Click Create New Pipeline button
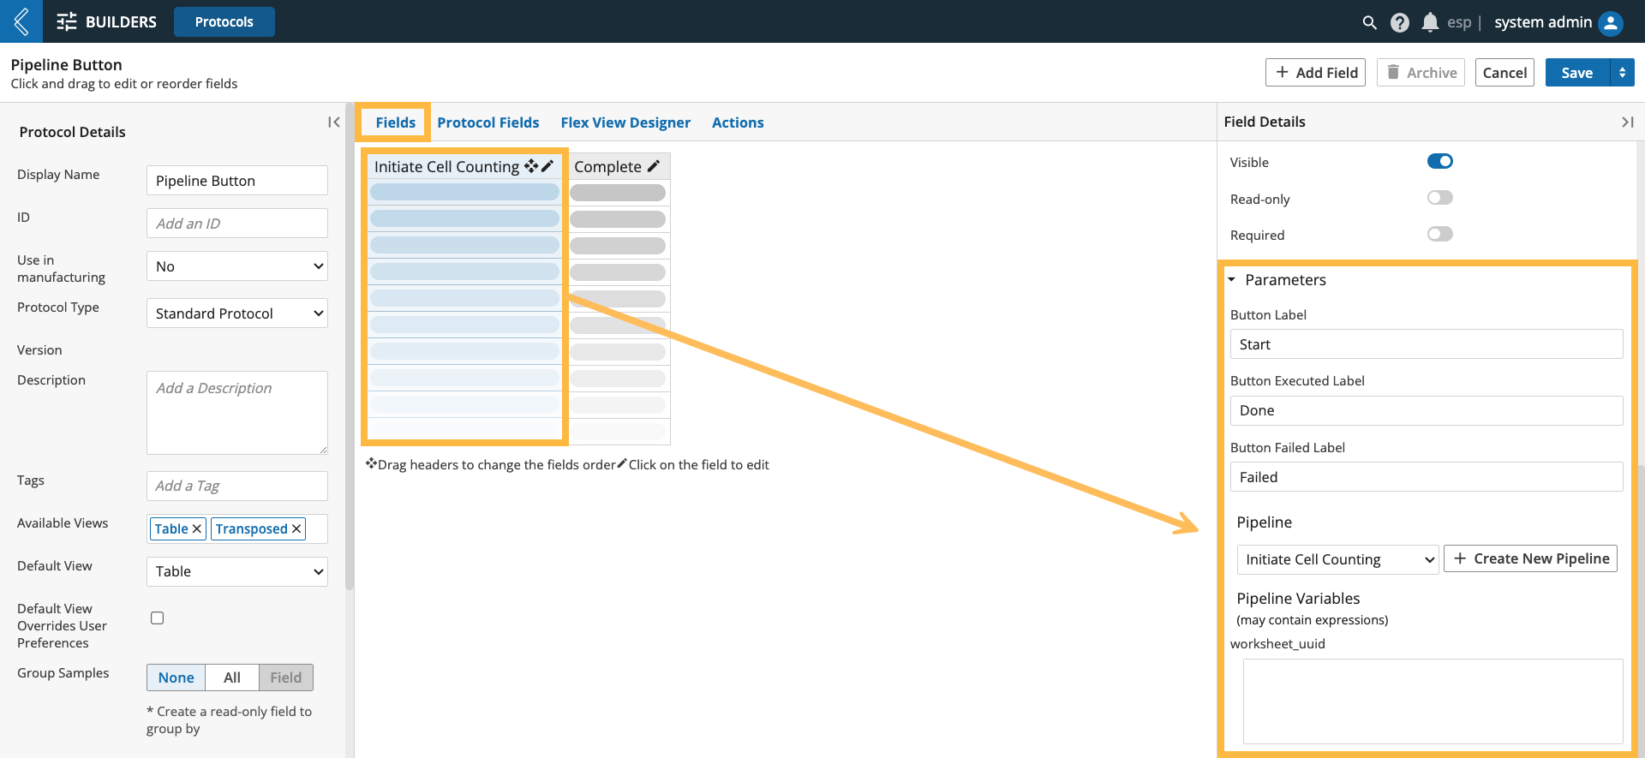The width and height of the screenshot is (1645, 758). [x=1530, y=558]
